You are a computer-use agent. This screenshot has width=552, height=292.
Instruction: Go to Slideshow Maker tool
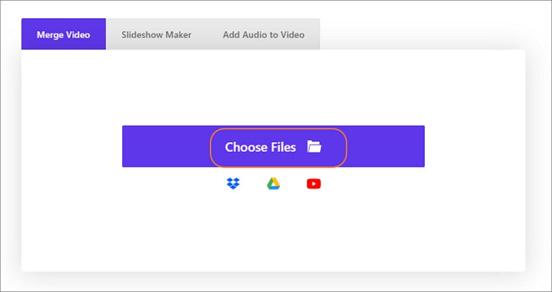157,35
